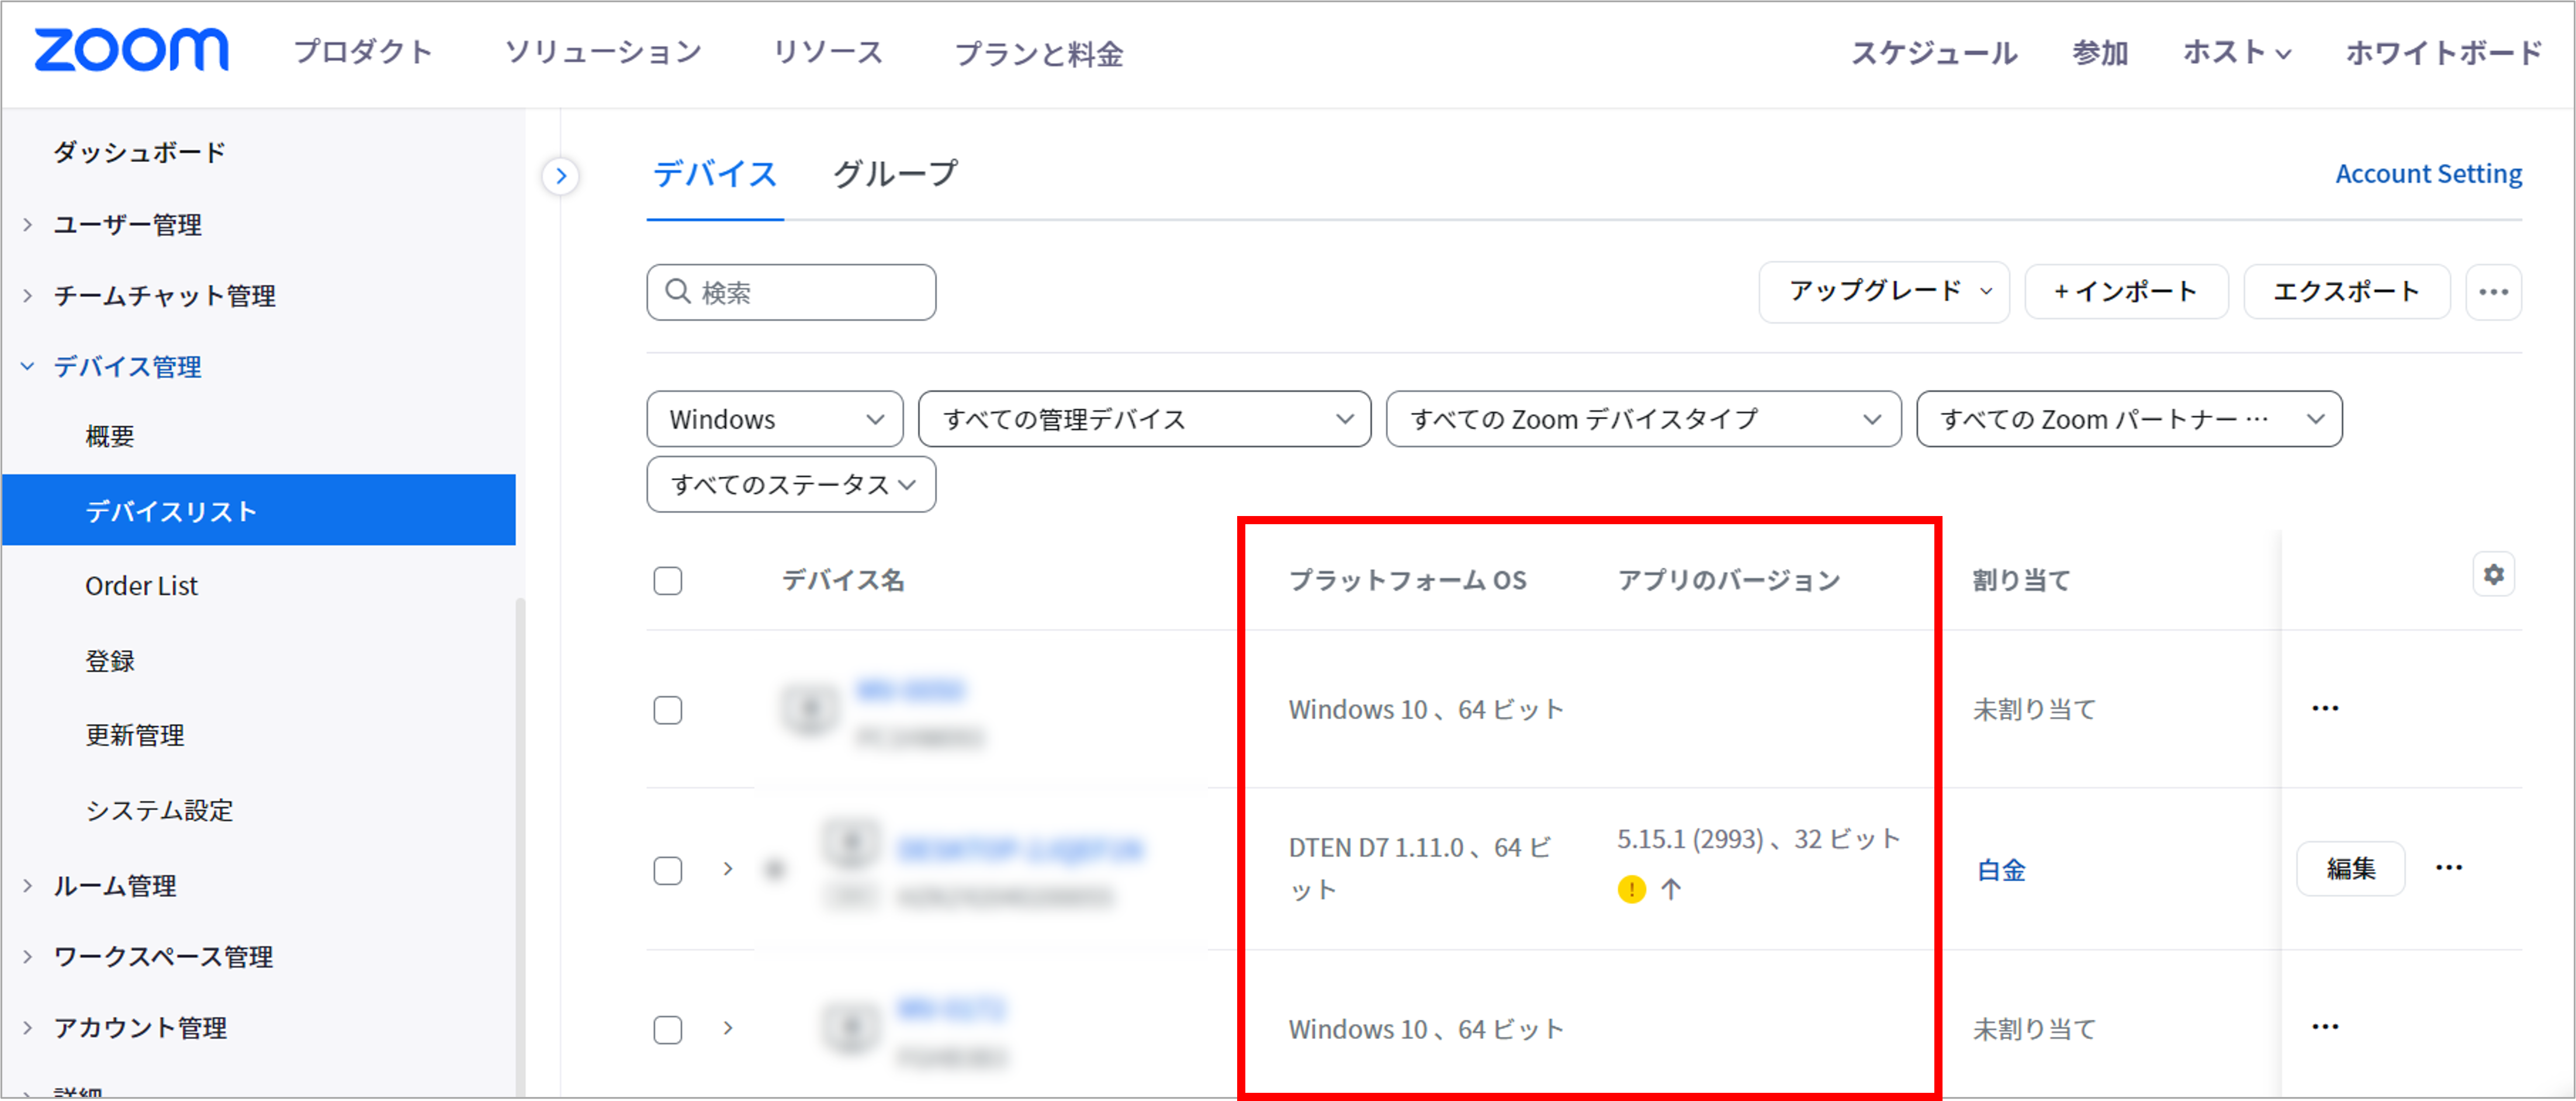
Task: Click the エクスポート button
Action: [2346, 292]
